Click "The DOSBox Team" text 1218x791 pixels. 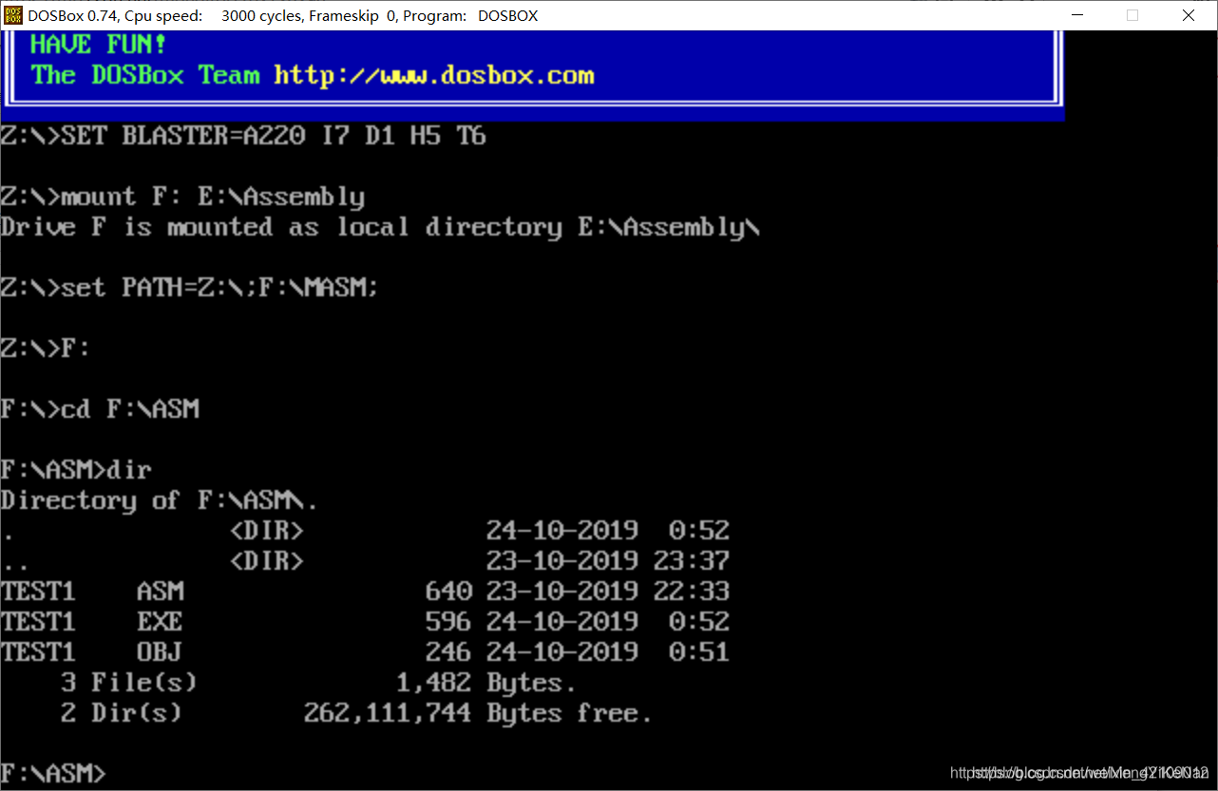[144, 76]
